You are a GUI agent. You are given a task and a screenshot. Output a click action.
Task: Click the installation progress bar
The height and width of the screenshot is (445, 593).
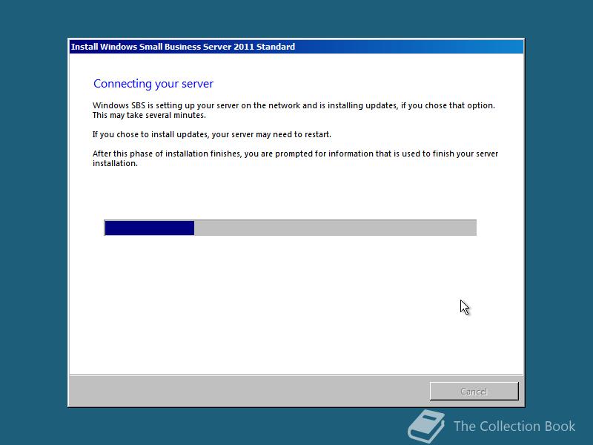290,228
